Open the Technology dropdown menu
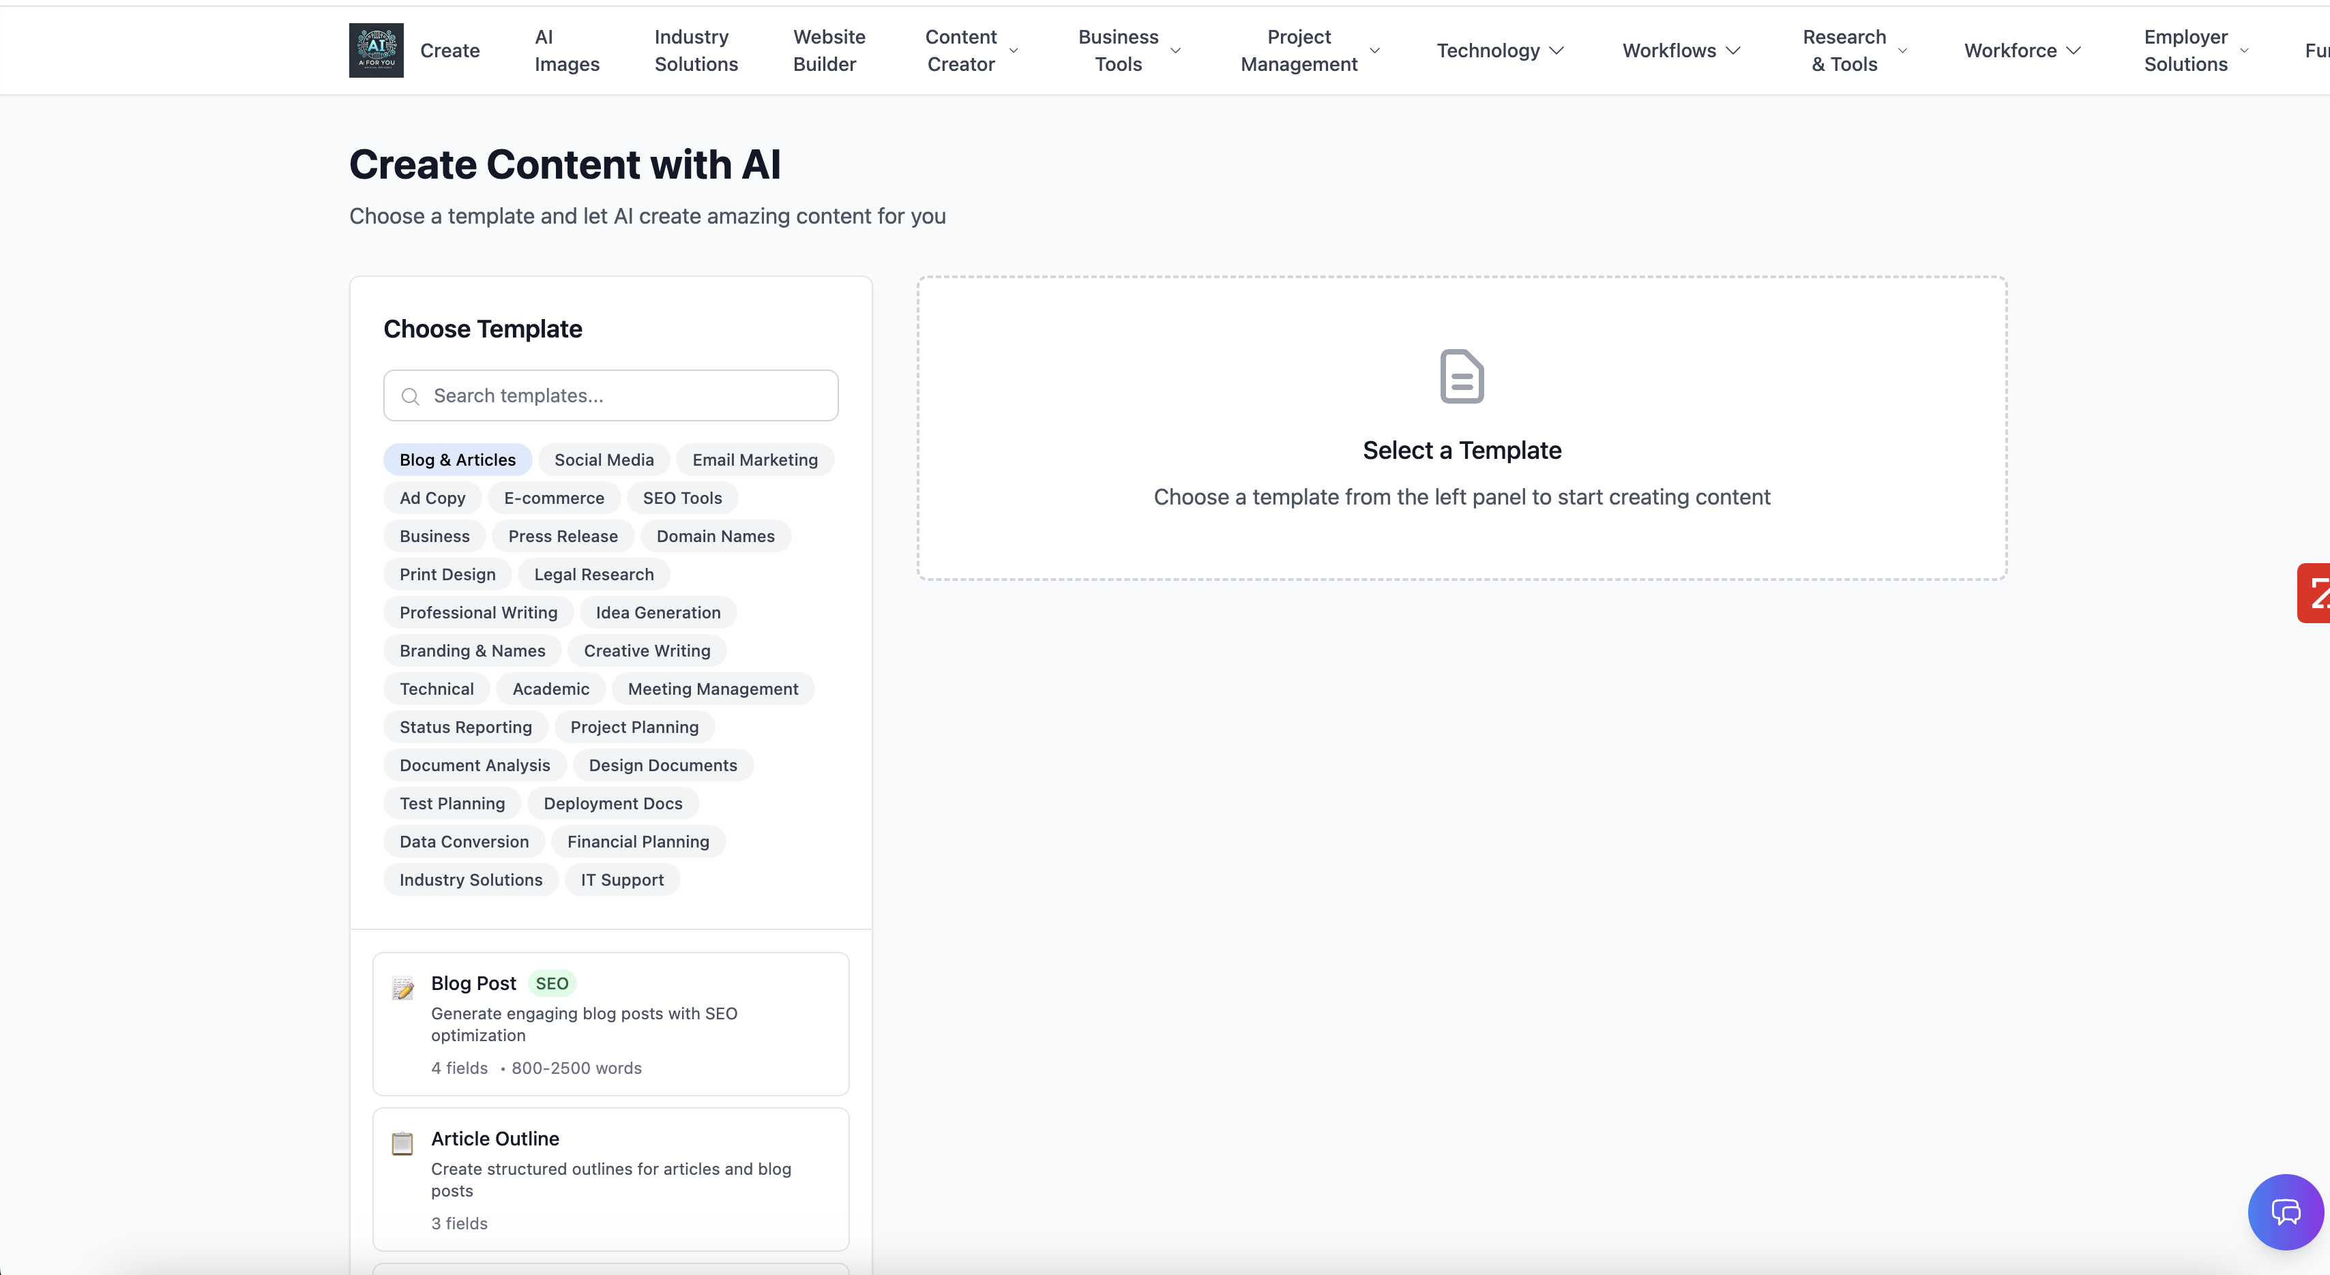This screenshot has height=1275, width=2330. click(1500, 50)
